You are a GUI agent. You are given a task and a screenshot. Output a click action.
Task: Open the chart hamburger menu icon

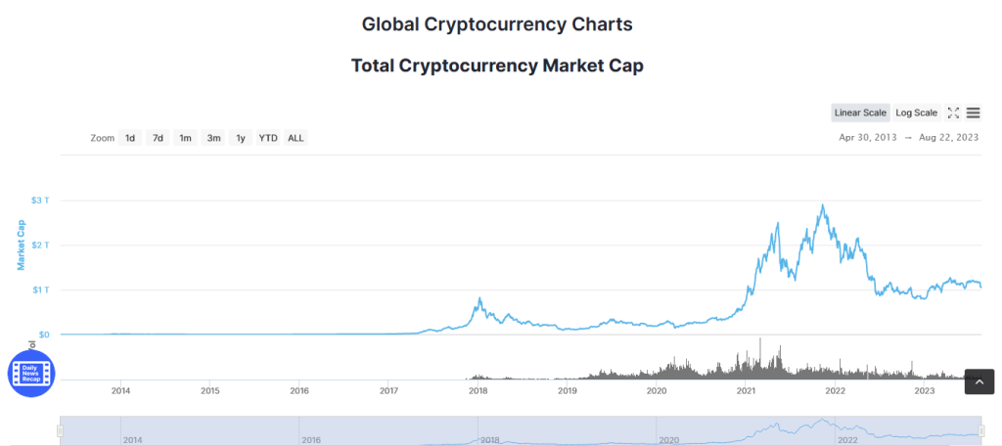point(973,113)
